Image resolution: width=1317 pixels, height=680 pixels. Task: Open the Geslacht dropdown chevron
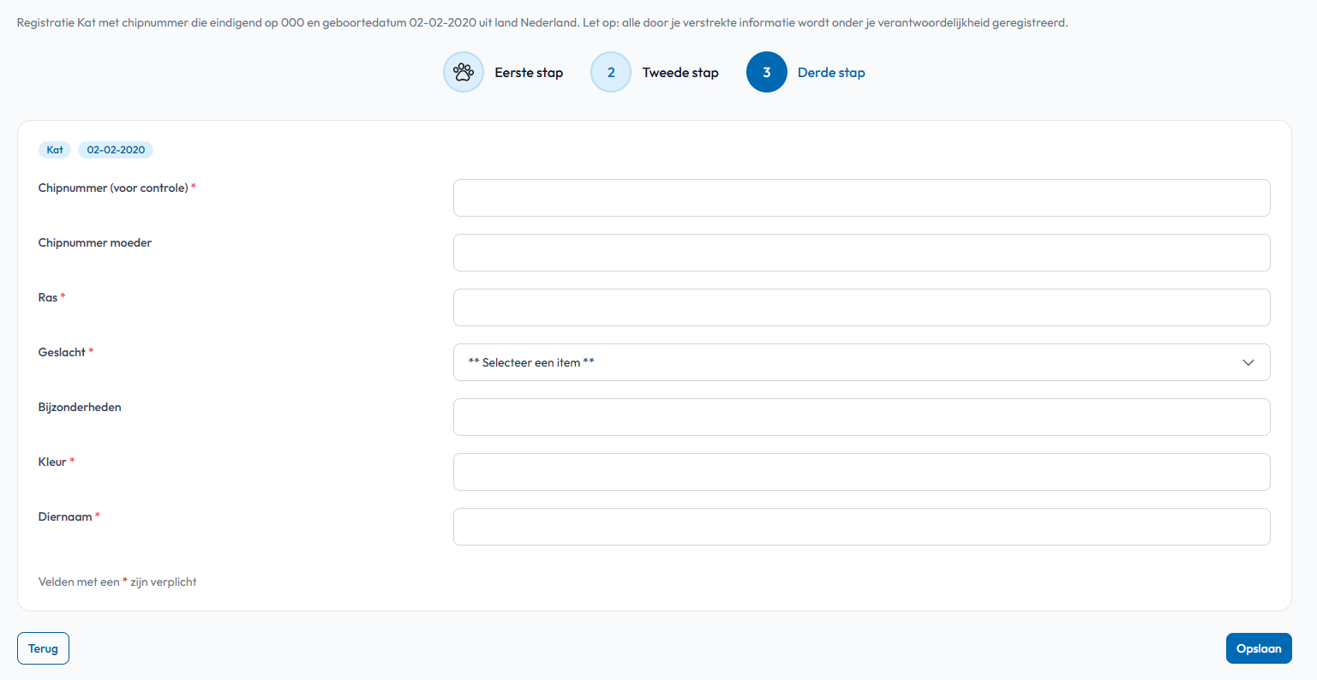pos(1248,362)
